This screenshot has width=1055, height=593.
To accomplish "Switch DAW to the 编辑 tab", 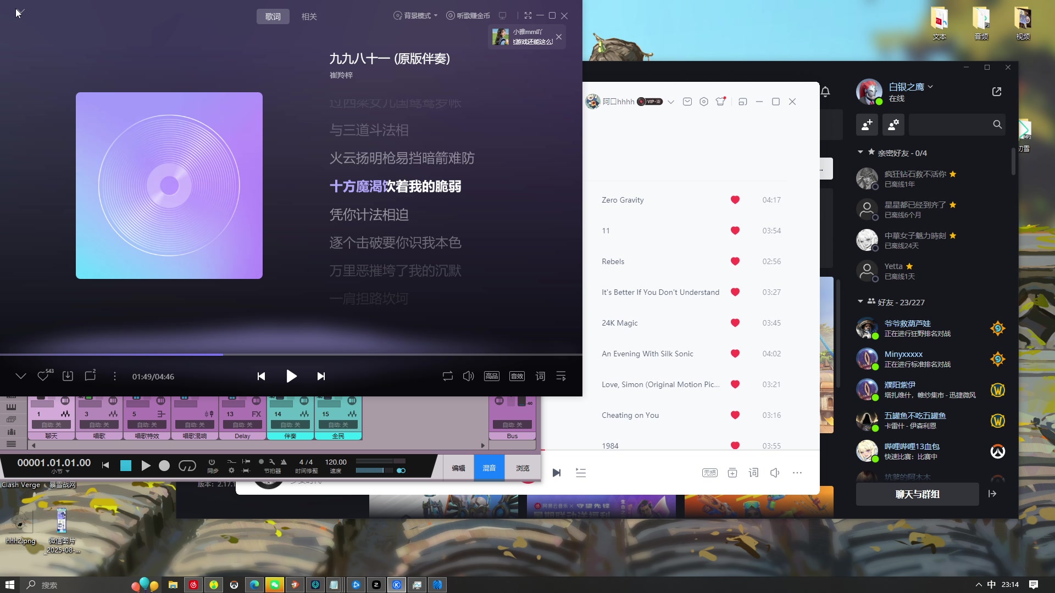I will click(459, 468).
